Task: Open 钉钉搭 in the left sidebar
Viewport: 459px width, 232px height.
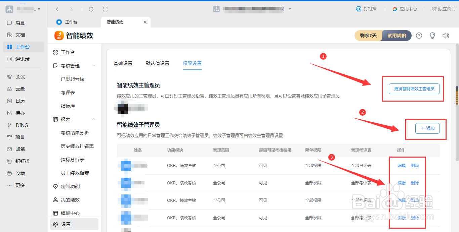Action: 23,161
